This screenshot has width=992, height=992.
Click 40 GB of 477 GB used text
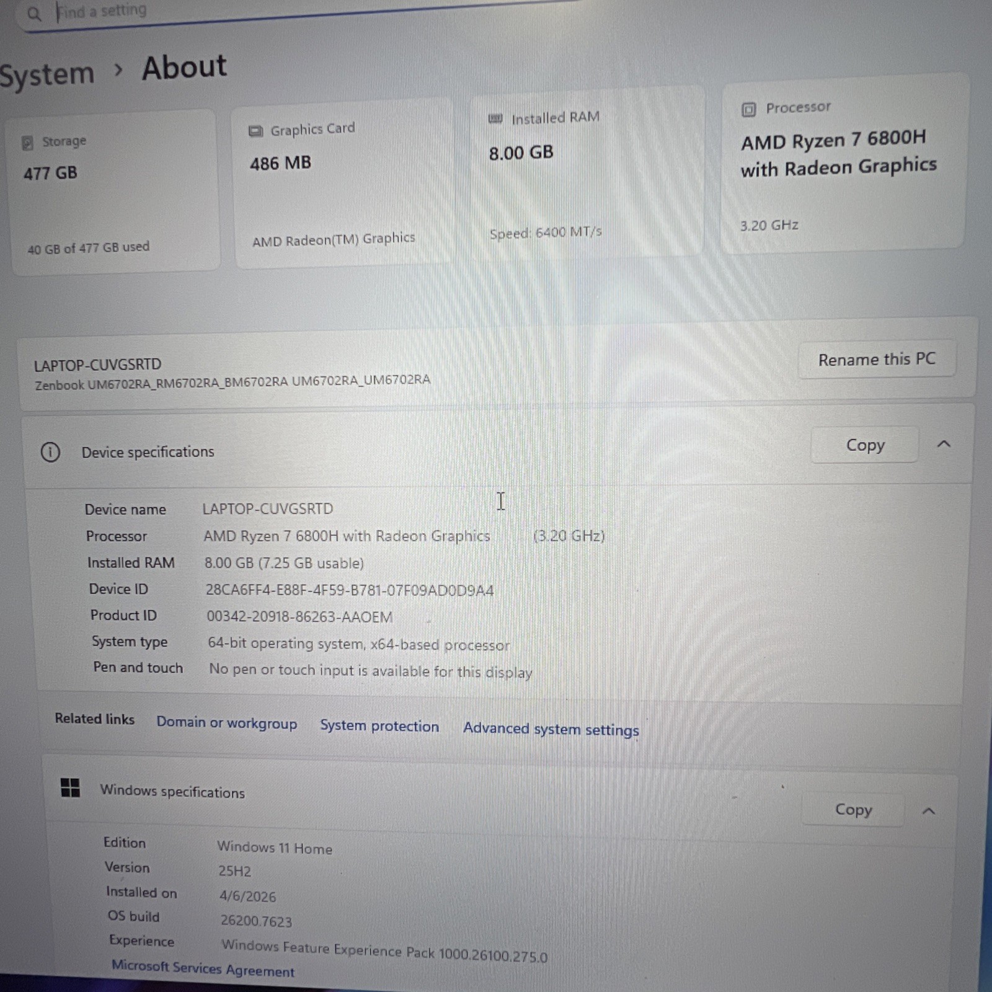click(x=89, y=247)
